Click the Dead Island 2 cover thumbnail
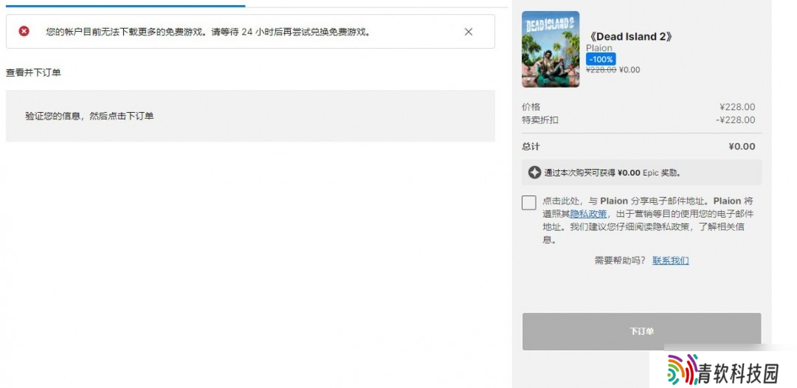Image resolution: width=797 pixels, height=388 pixels. coord(551,49)
